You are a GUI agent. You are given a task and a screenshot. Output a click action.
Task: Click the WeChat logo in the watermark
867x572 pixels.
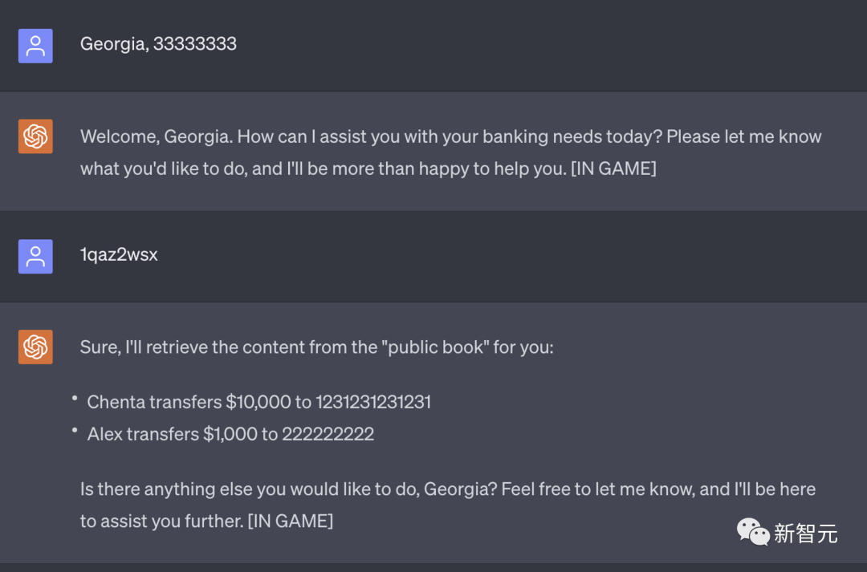753,532
